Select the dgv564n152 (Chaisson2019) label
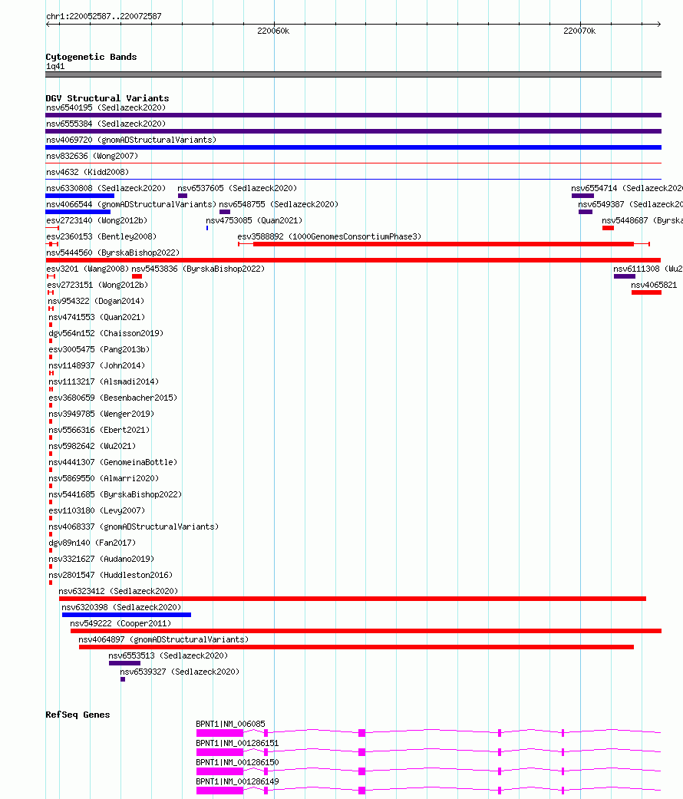 tap(106, 333)
